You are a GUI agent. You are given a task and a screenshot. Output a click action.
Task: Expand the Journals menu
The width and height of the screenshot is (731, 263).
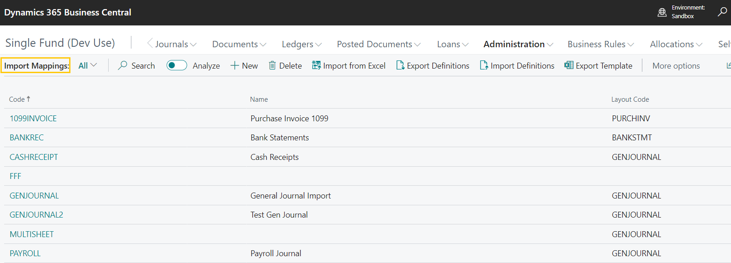pyautogui.click(x=176, y=44)
